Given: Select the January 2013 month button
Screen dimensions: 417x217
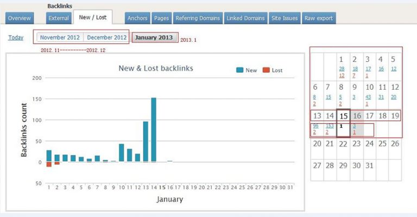Looking at the screenshot, I should 154,38.
